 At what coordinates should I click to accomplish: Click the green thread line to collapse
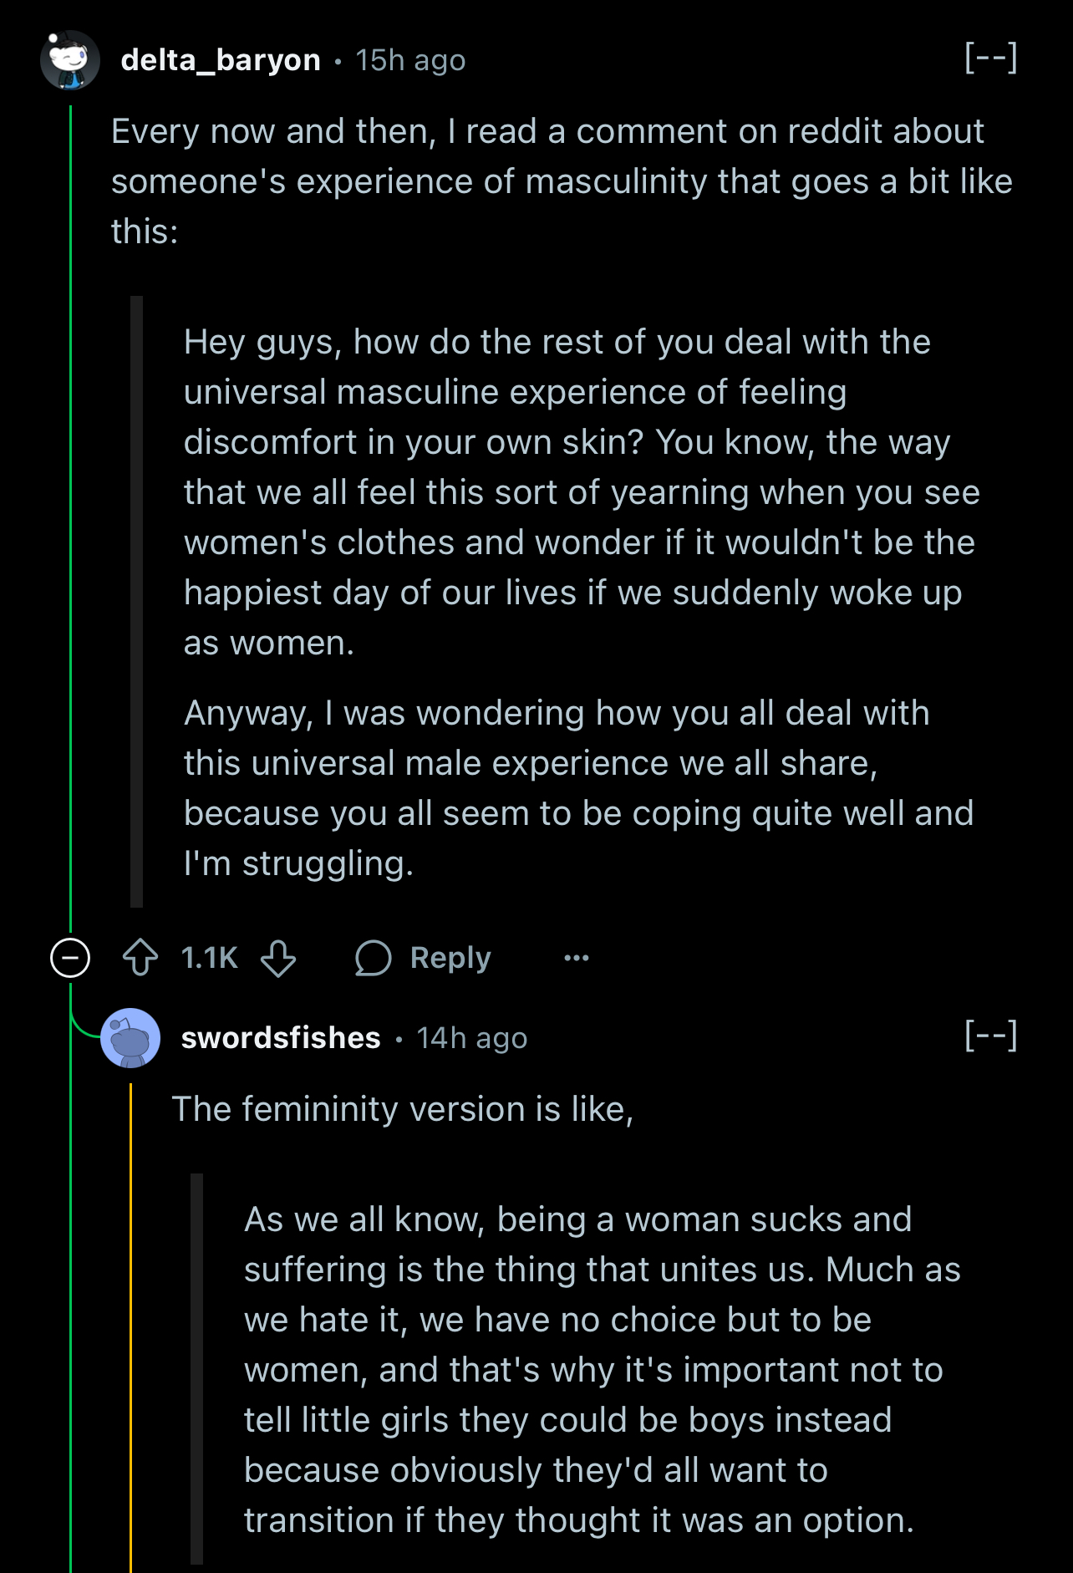71,501
